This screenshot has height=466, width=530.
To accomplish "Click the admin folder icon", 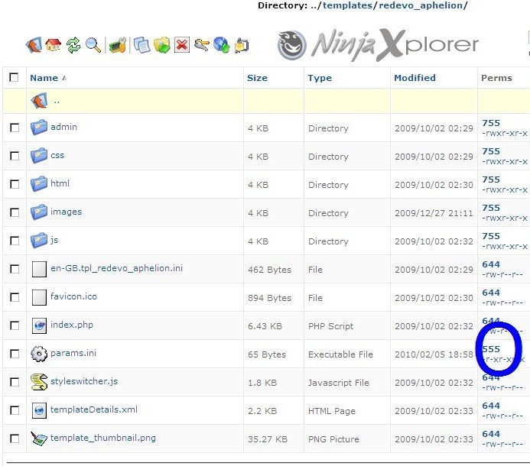I will pos(39,128).
